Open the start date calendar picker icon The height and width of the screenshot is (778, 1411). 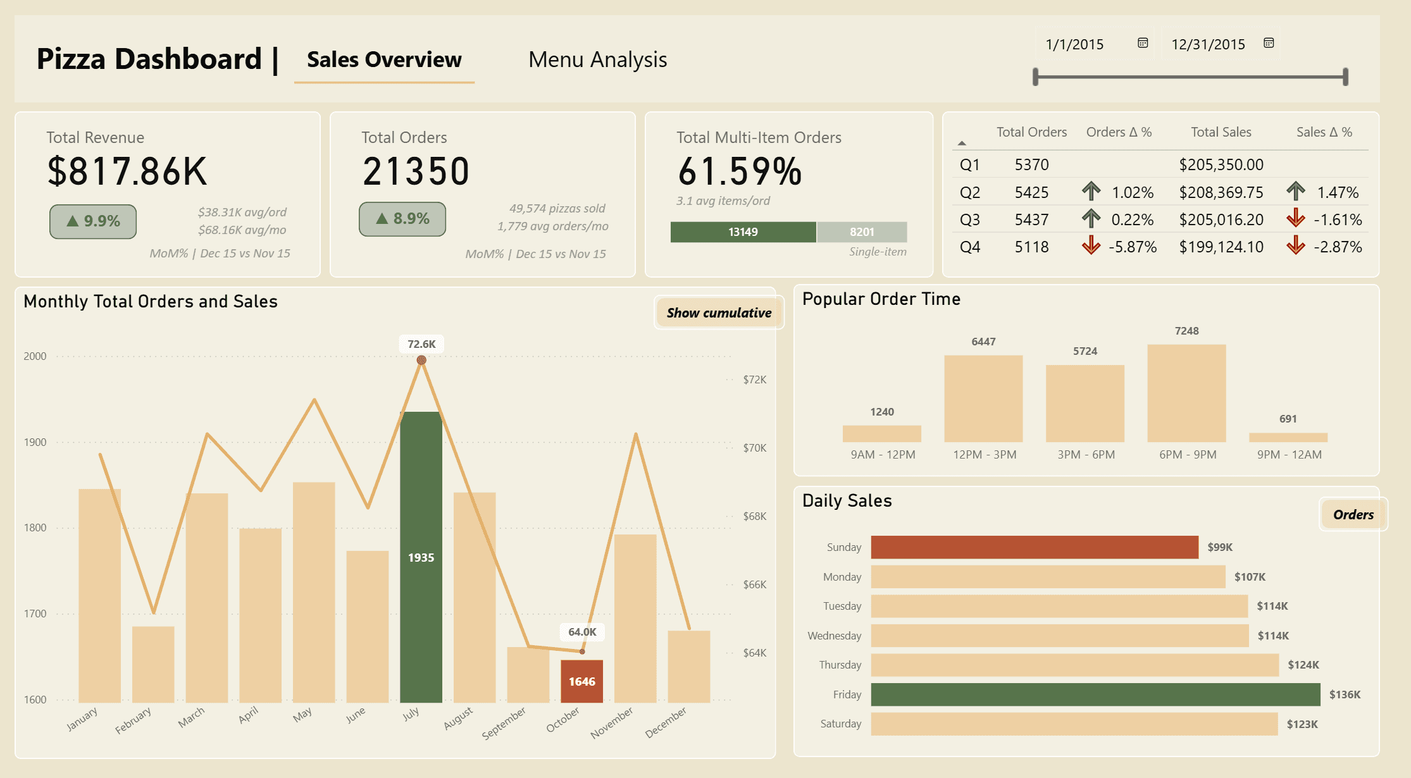coord(1143,43)
